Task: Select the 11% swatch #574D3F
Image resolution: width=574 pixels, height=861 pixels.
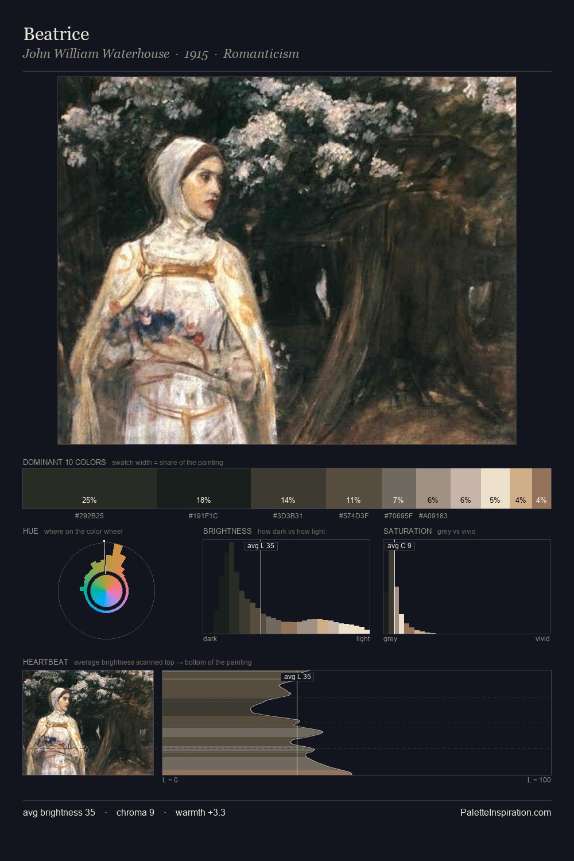Action: pyautogui.click(x=354, y=488)
